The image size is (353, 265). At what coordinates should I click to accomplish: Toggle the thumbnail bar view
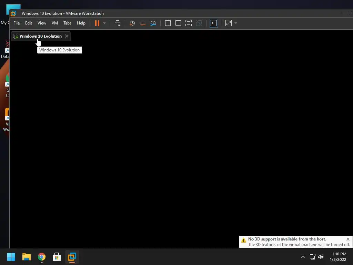(x=178, y=23)
